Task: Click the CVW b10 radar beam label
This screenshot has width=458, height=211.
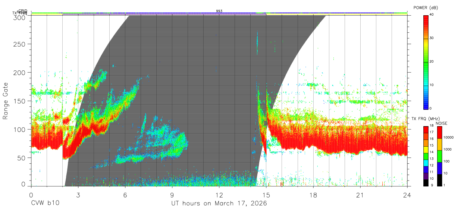Action: click(45, 204)
